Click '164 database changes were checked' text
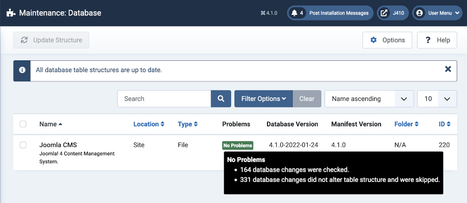Screen dimensions: 467x203 pyautogui.click(x=294, y=170)
